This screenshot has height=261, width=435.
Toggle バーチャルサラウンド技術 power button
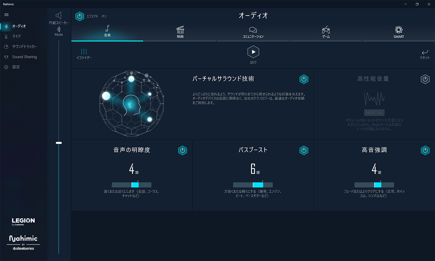click(x=304, y=79)
